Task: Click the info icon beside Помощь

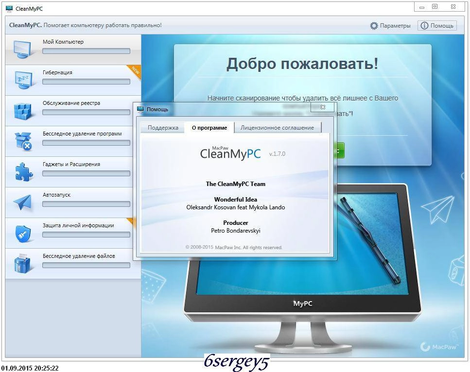Action: click(424, 25)
